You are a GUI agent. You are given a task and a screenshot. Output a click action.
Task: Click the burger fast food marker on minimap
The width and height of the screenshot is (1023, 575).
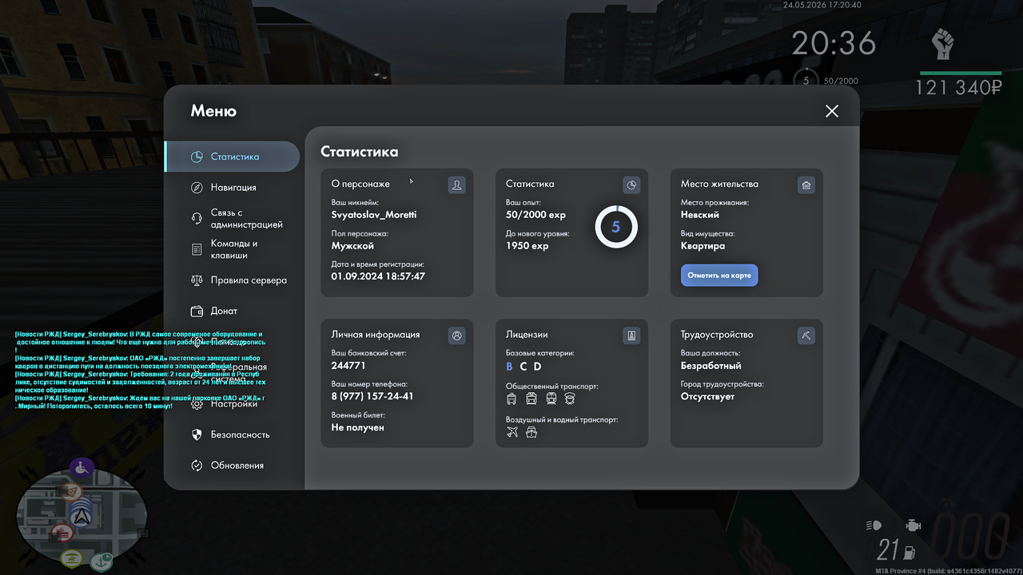62,533
